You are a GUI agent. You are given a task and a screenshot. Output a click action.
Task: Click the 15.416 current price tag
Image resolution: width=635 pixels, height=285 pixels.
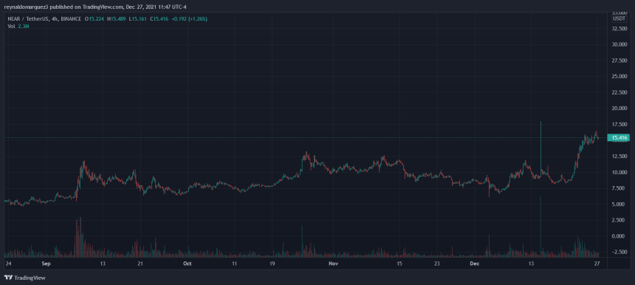(620, 138)
